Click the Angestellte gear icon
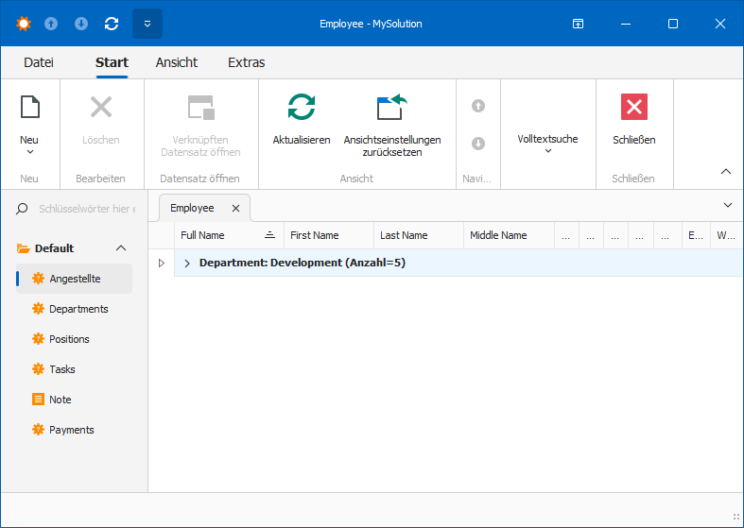744x528 pixels. click(38, 279)
